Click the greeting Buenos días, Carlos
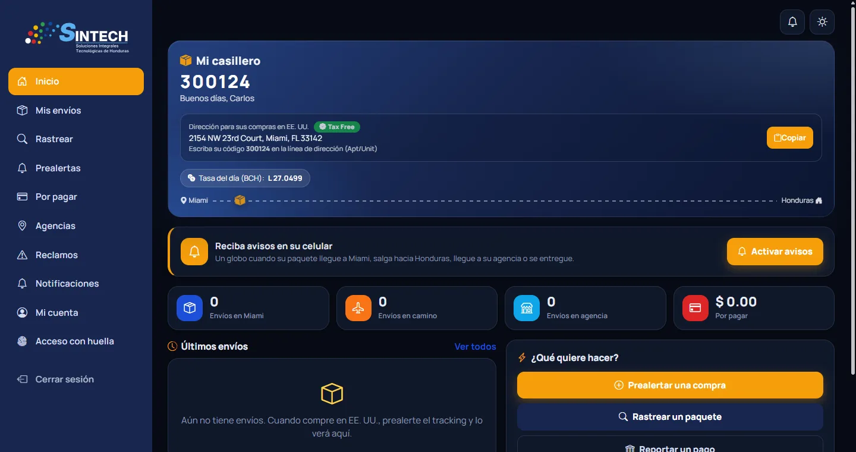 [217, 98]
